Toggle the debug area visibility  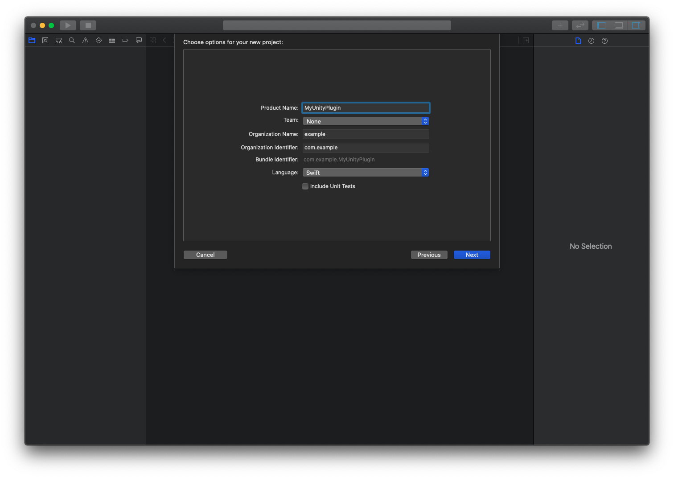tap(619, 25)
